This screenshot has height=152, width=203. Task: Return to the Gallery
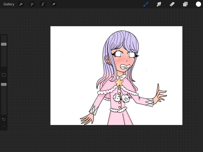(9, 4)
